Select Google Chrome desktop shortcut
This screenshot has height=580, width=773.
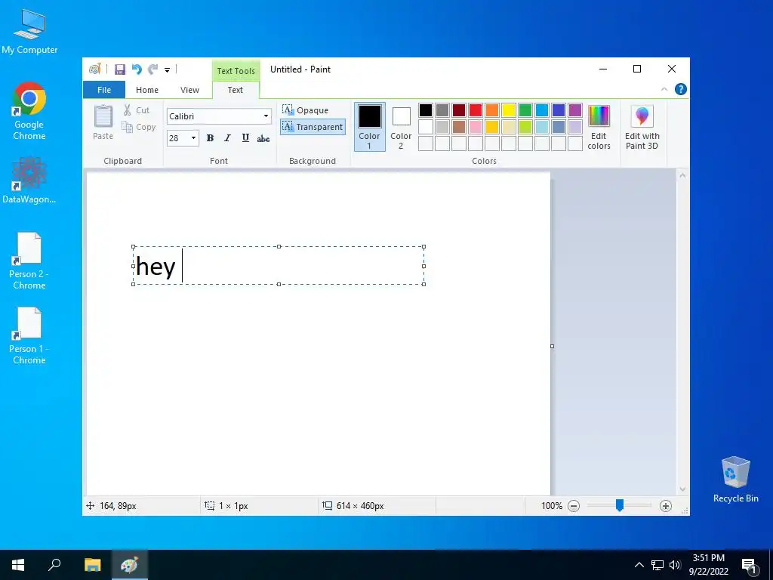click(x=29, y=112)
